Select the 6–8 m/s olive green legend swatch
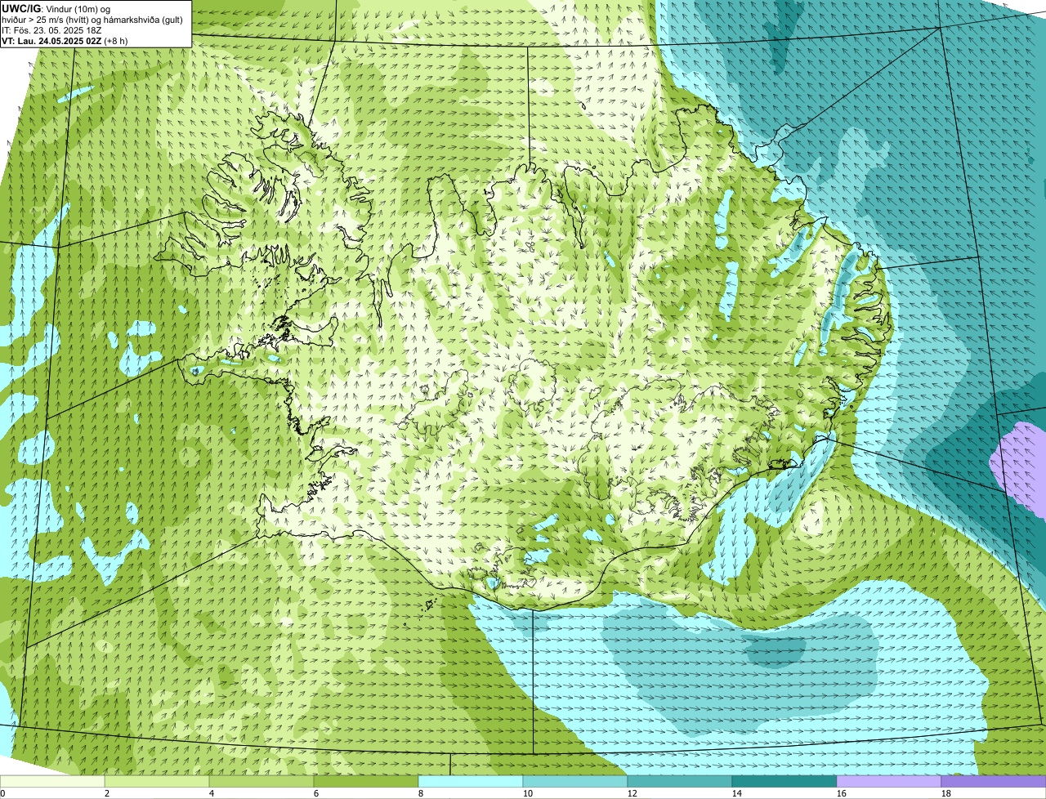Screen dimensions: 1046x799 pyautogui.click(x=366, y=781)
